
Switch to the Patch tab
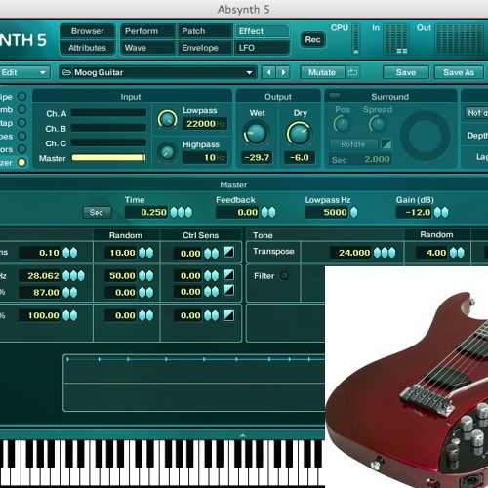pos(204,31)
